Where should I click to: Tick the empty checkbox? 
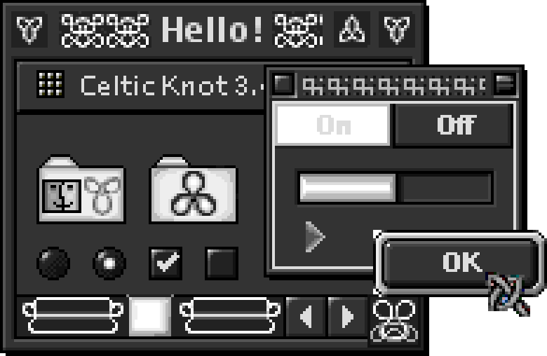coord(222,263)
